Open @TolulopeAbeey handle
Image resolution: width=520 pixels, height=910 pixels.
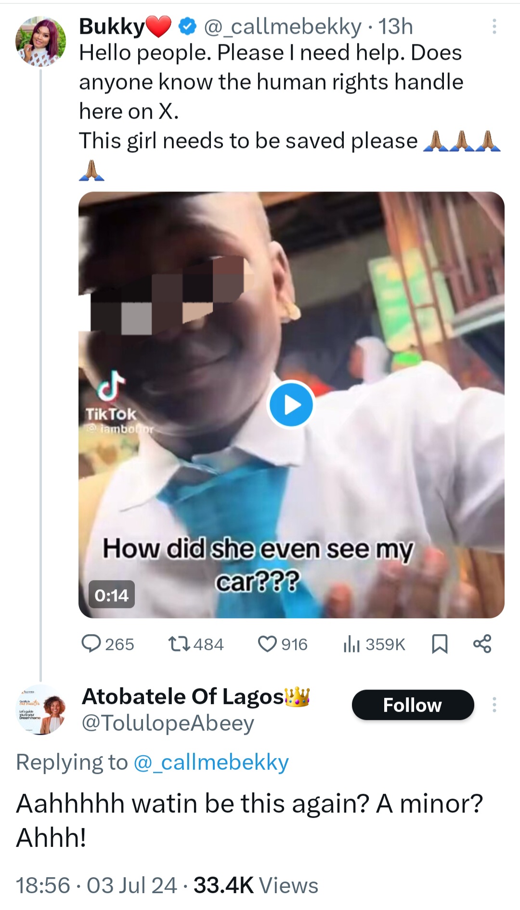coord(168,723)
